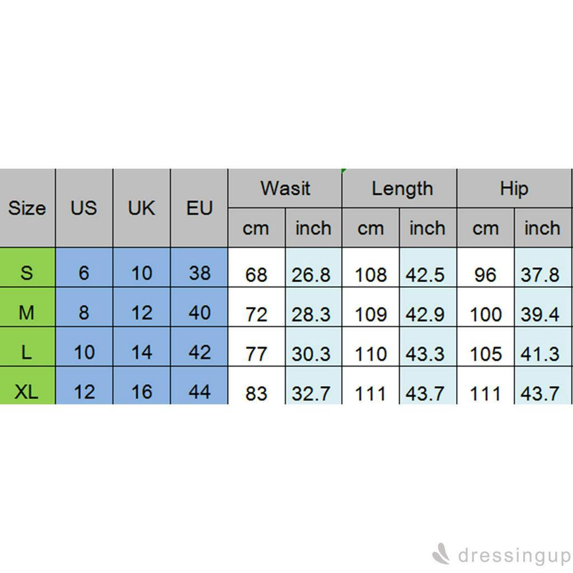Click the Wasit header cell
Viewport: 573px width, 573px height.
click(285, 189)
